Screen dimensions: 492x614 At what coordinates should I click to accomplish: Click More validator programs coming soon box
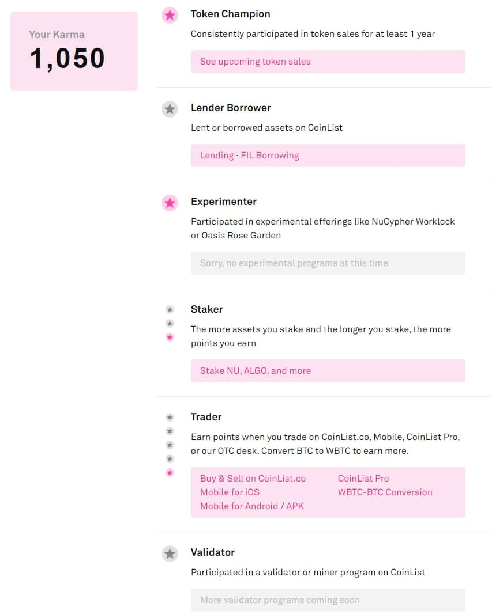[x=328, y=600]
